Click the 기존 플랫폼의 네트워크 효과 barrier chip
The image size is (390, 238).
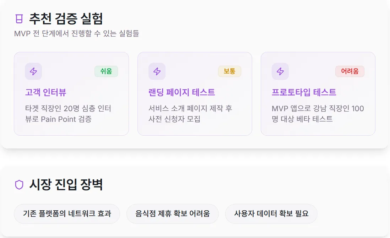pos(67,213)
